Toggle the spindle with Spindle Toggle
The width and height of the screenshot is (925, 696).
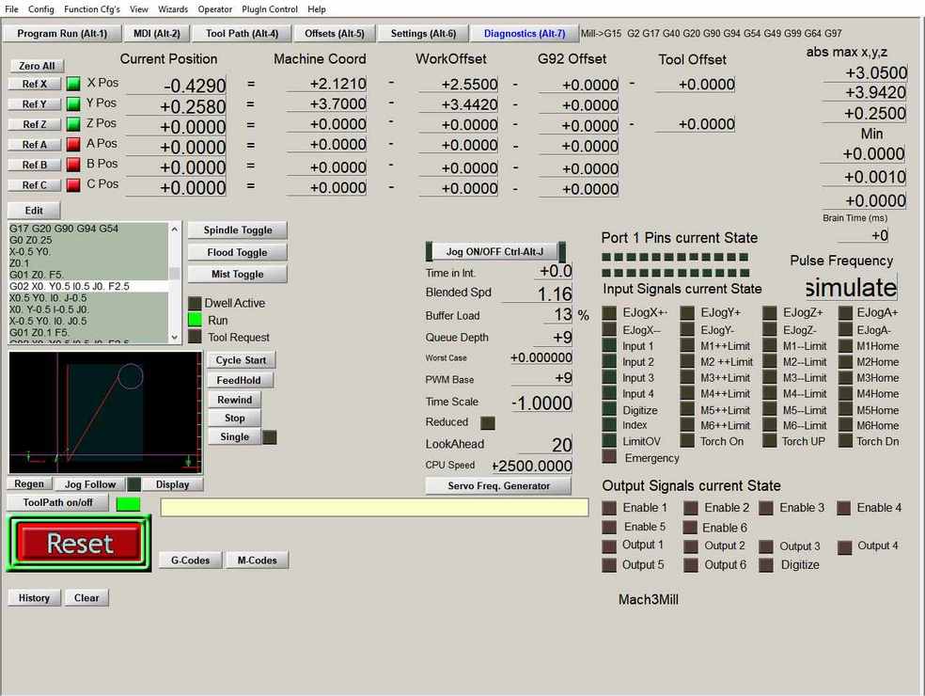tap(238, 230)
